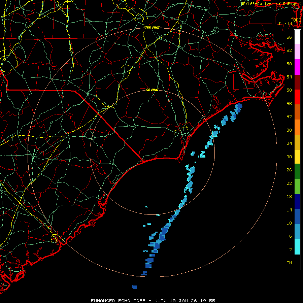303x303 pixels.
Task: Click the 'TOPS' legend heading
Action: [x=296, y=20]
